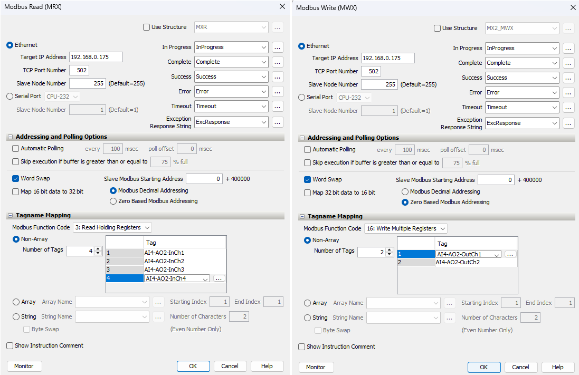This screenshot has width=579, height=375.
Task: Click the browse button next to Exception Response String in Modbus Write
Action: [x=568, y=122]
